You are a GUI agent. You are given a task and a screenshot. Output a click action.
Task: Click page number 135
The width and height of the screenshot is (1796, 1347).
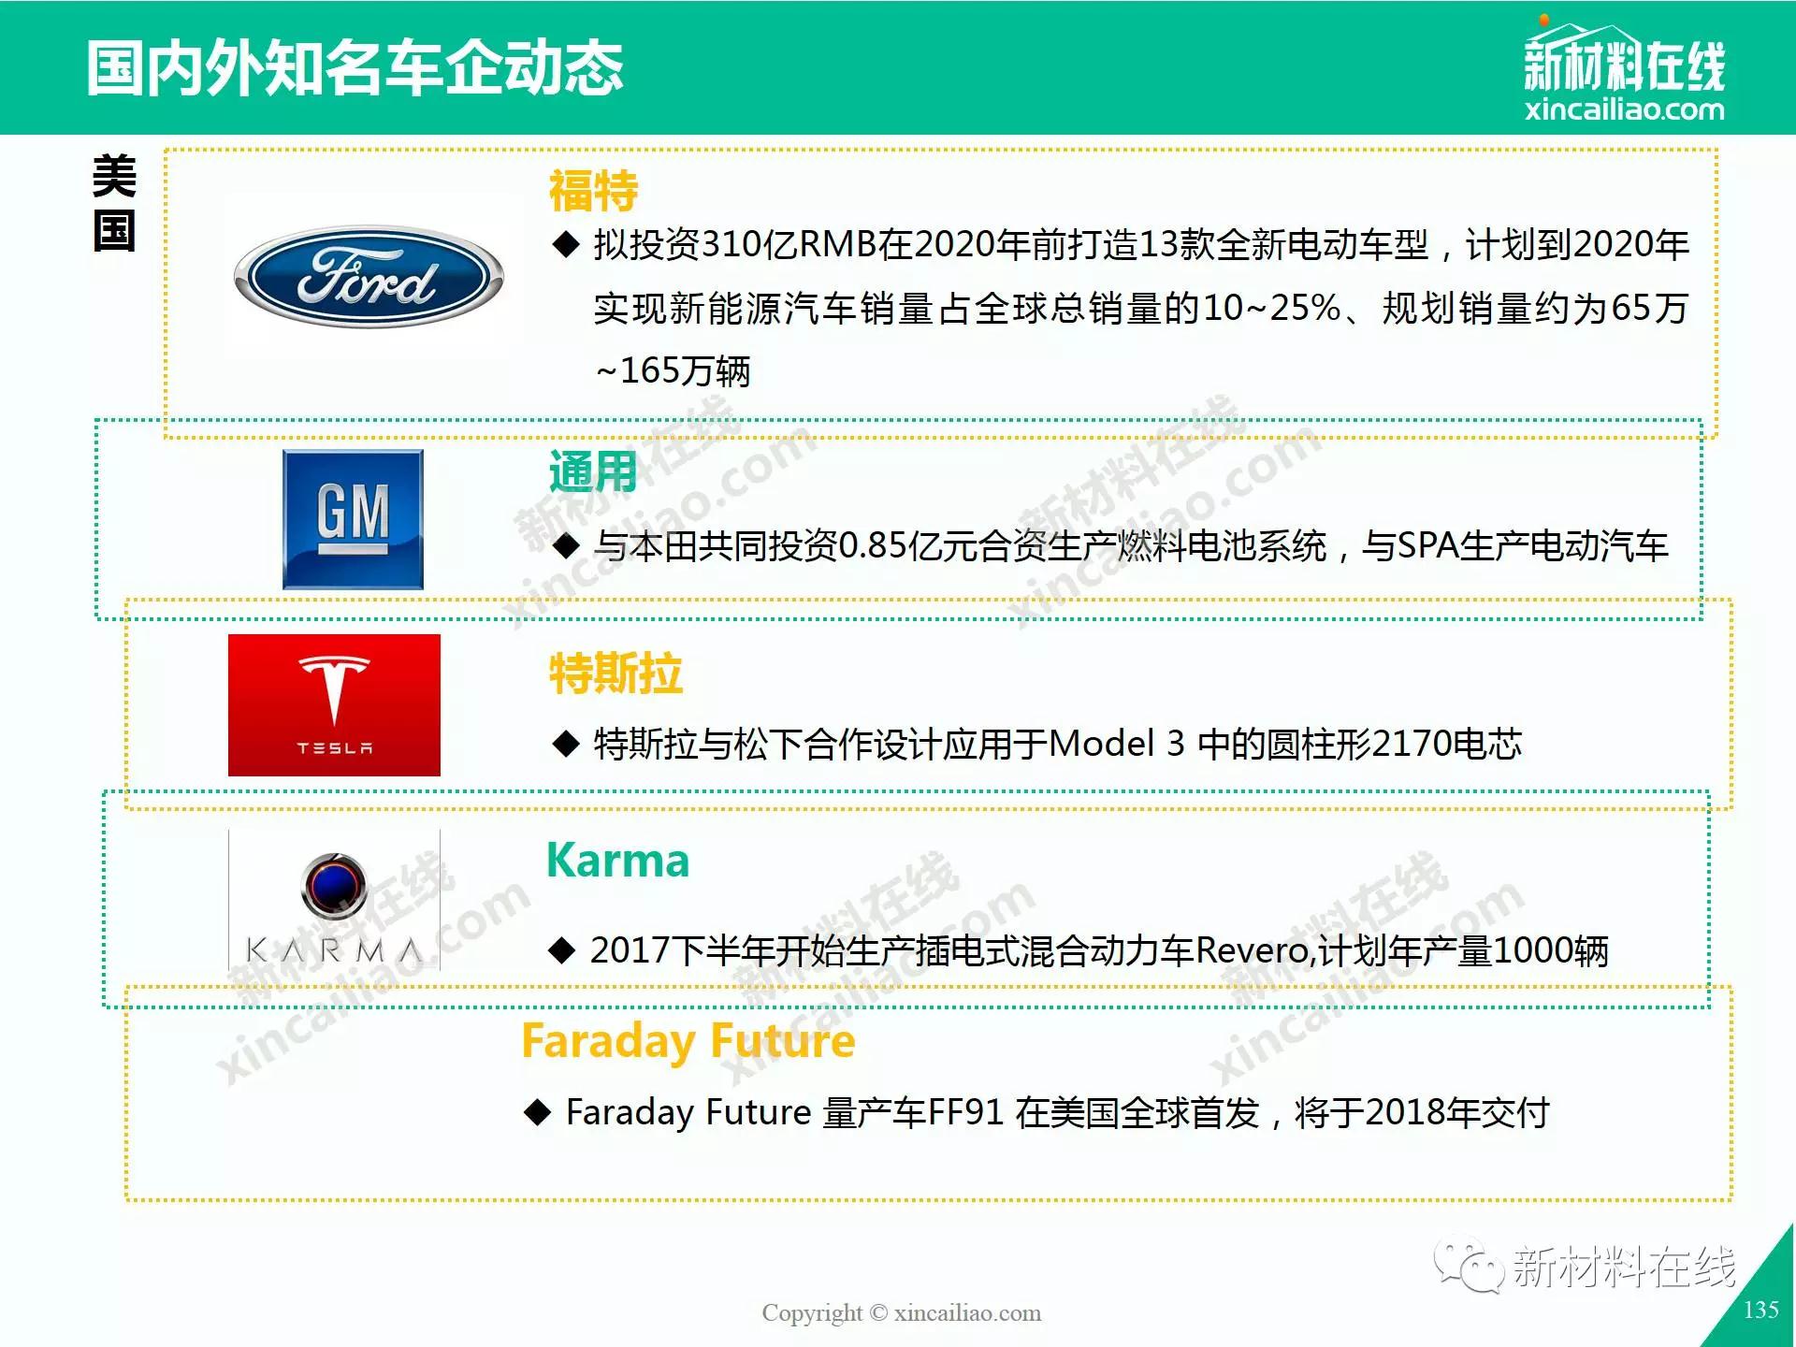[1760, 1310]
